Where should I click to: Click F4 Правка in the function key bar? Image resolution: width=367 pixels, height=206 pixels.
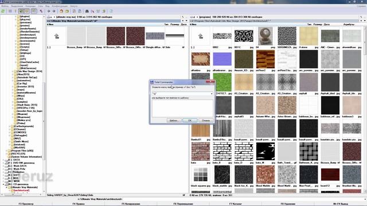click(79, 204)
